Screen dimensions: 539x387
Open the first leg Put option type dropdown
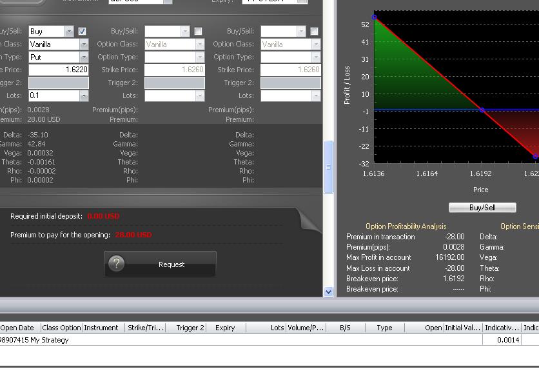click(x=84, y=57)
